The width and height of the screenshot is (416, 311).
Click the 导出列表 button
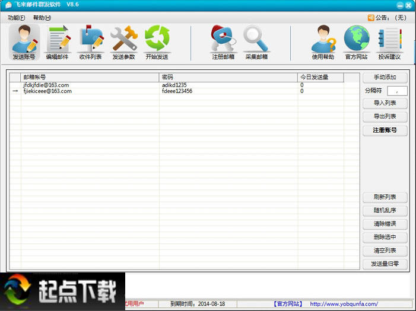point(385,117)
